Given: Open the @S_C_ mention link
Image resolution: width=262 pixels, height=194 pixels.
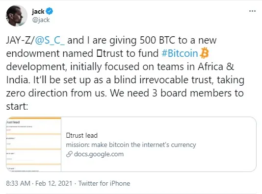Looking at the screenshot, I should coord(50,40).
